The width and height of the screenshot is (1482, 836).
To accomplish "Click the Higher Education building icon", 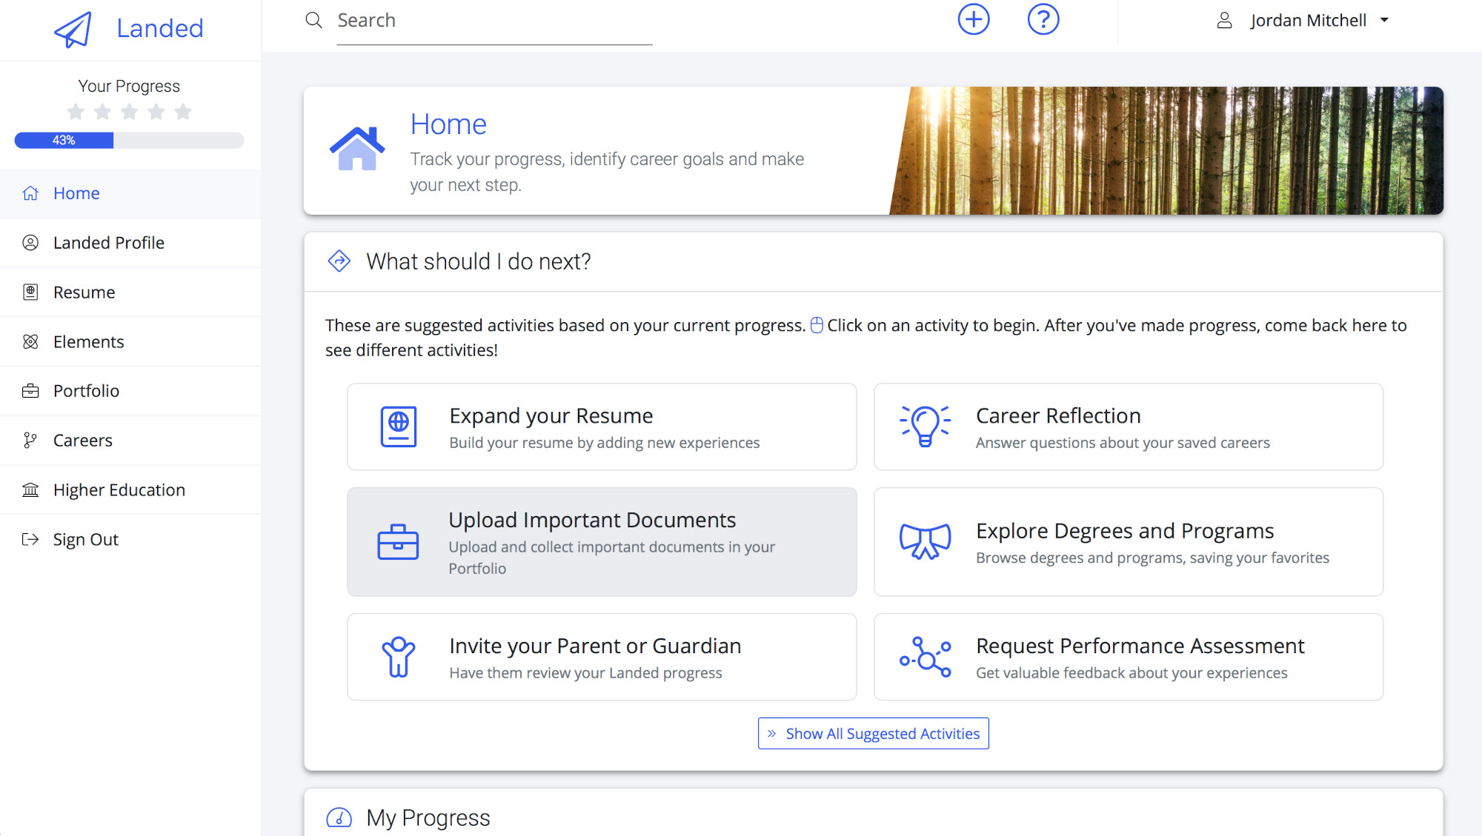I will pos(30,490).
